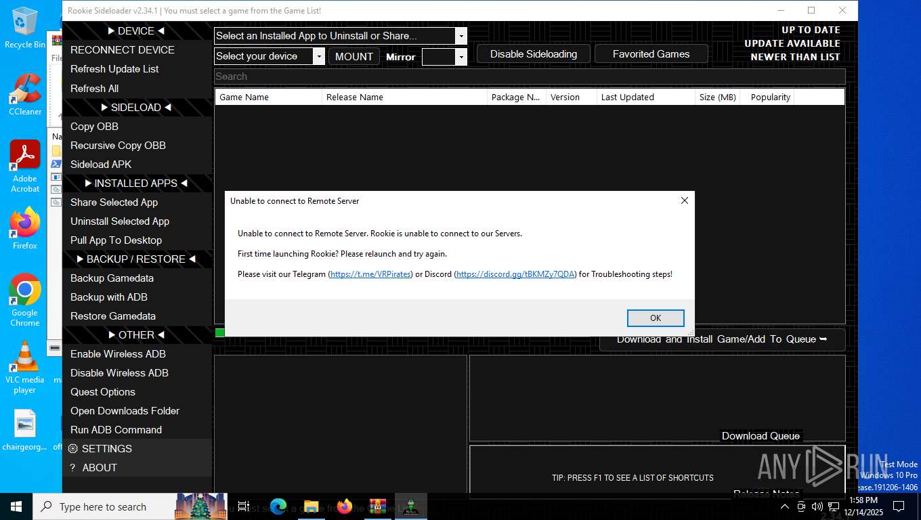Click the MOUNT button
Image resolution: width=921 pixels, height=520 pixels.
click(354, 57)
